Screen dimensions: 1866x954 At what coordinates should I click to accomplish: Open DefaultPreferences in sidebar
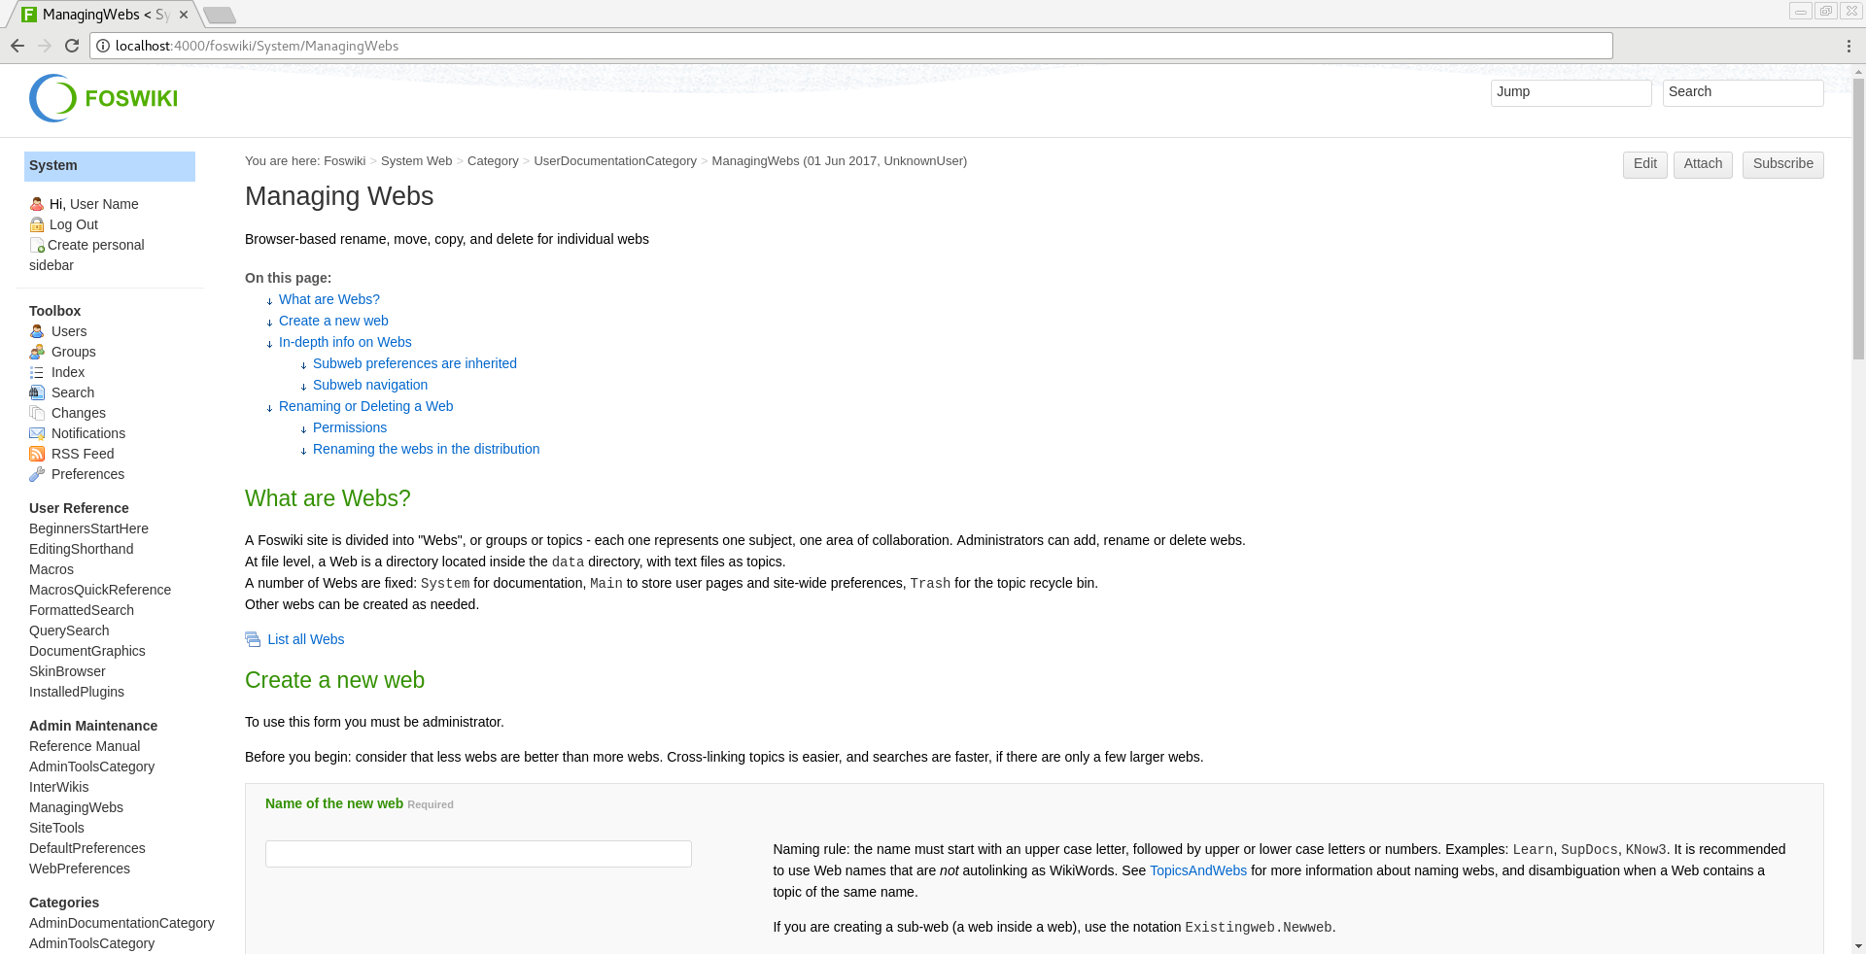coord(87,848)
